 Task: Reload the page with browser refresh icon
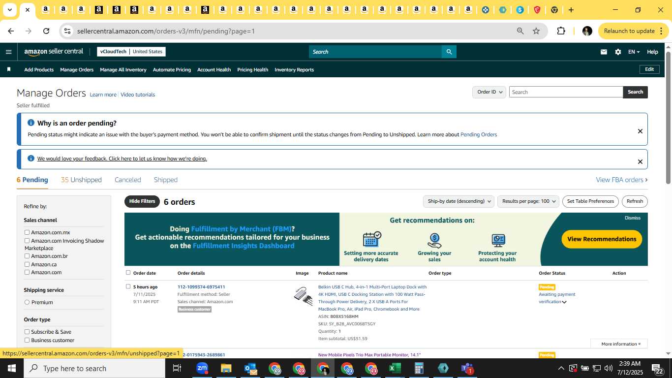coord(46,31)
